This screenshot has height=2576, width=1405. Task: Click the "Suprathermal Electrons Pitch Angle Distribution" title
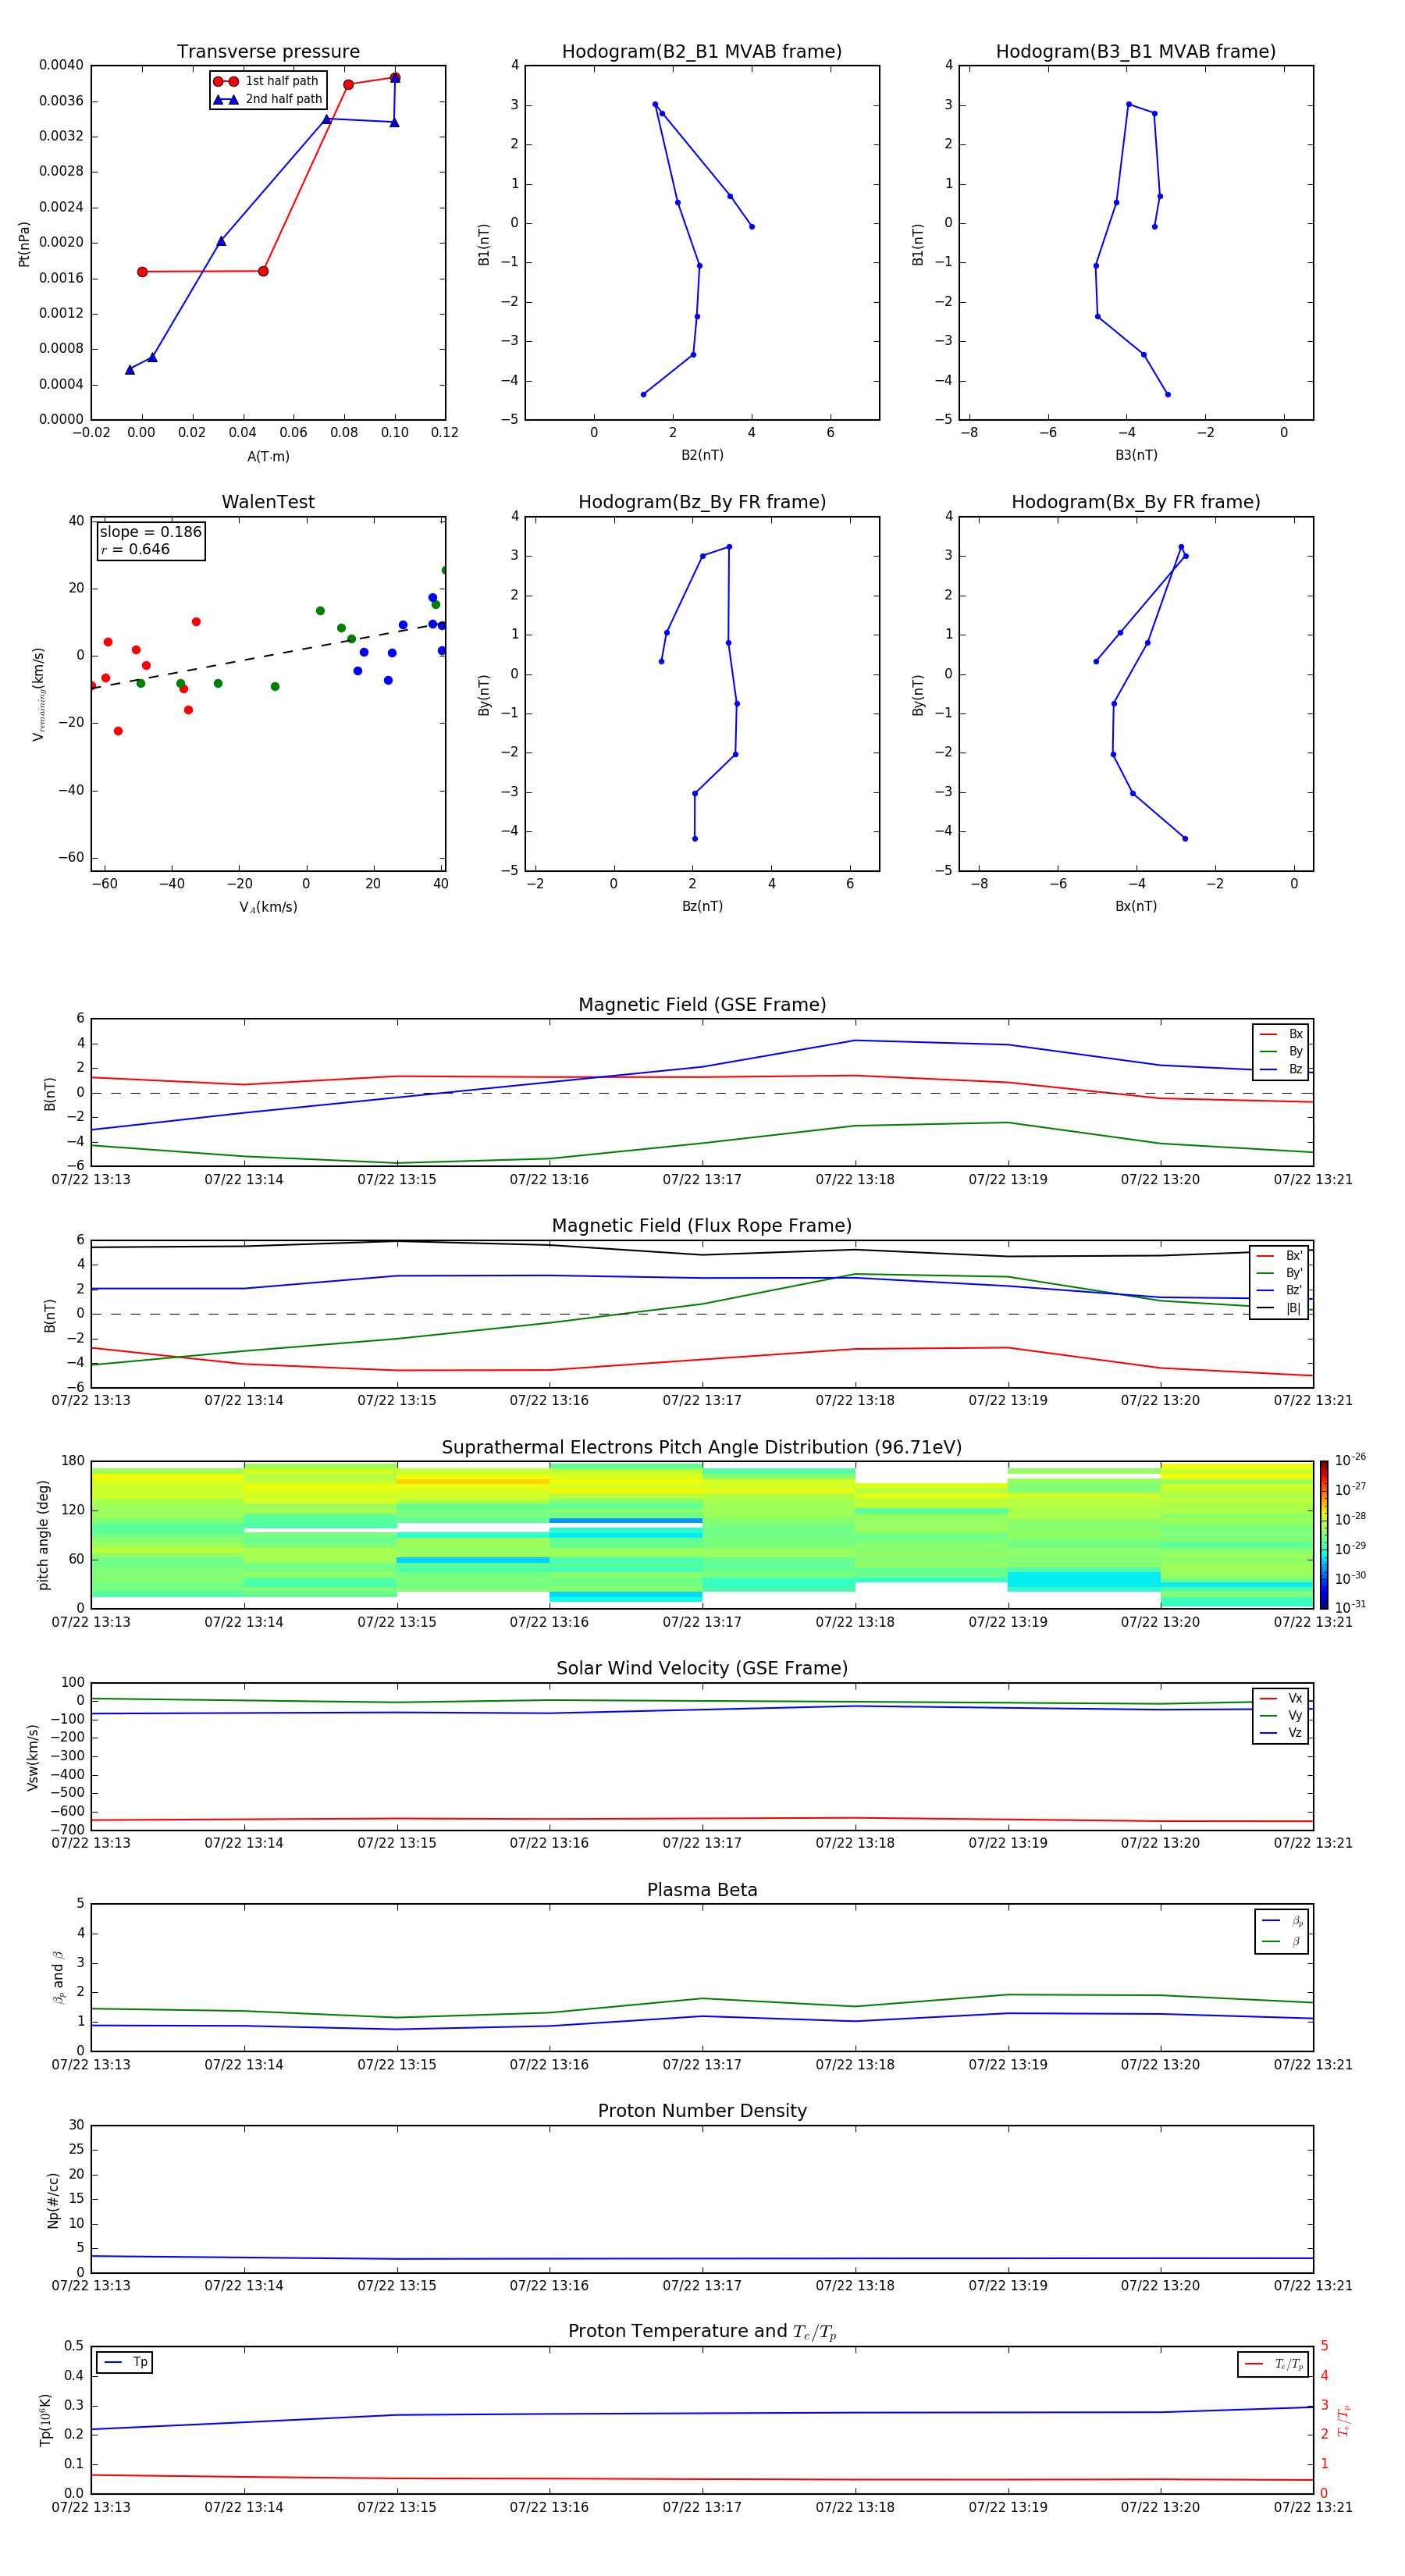702,1447
